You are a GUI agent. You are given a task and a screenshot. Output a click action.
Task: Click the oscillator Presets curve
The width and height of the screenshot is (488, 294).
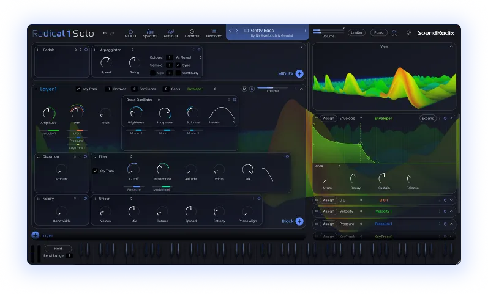(x=221, y=113)
